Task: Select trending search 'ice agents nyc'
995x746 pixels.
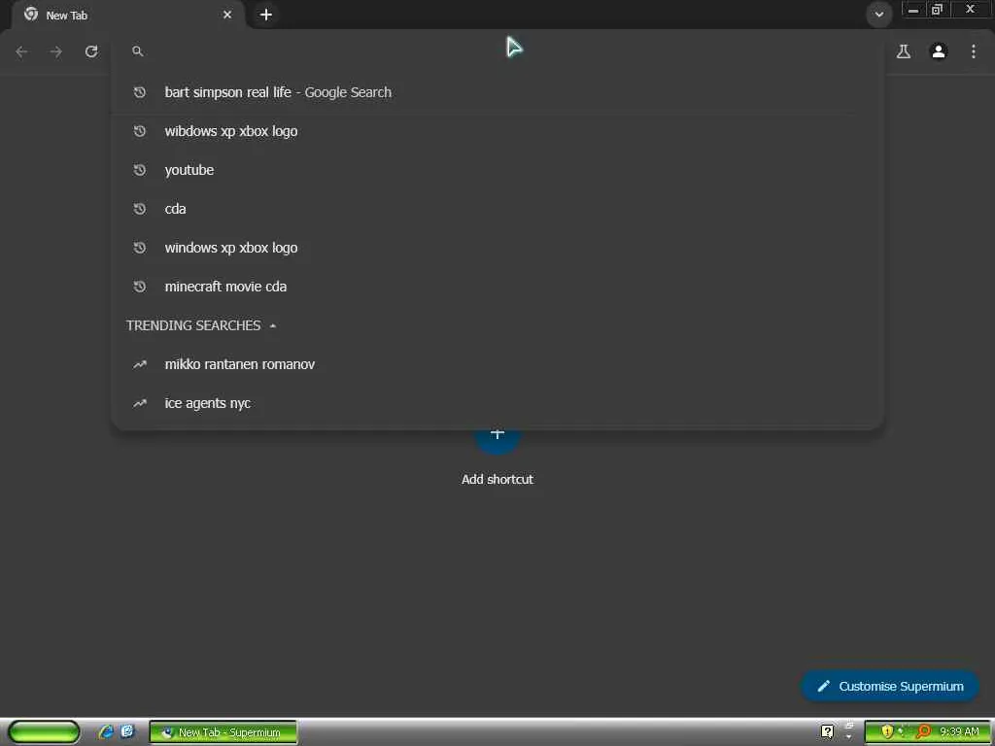Action: [x=497, y=403]
